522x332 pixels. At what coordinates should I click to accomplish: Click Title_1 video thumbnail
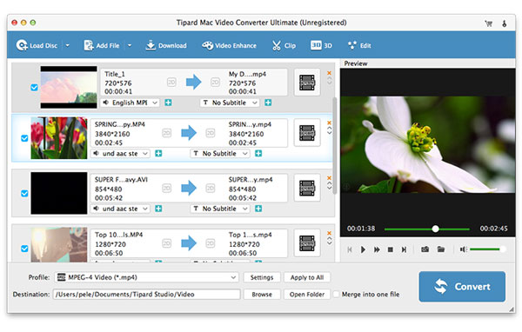pos(69,87)
